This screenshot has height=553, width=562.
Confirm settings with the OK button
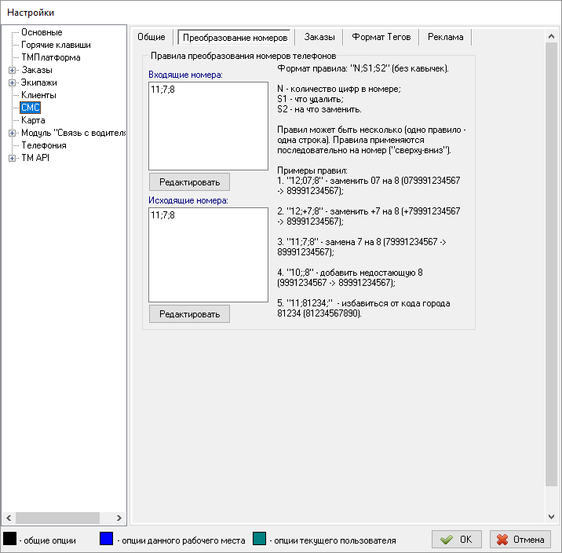coord(457,540)
